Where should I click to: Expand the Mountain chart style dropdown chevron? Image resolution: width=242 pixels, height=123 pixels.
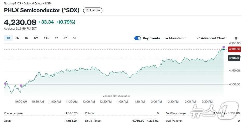point(186,38)
